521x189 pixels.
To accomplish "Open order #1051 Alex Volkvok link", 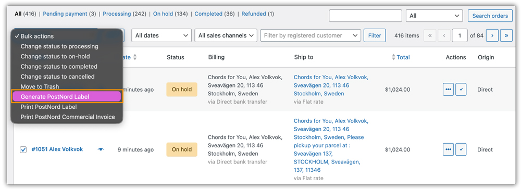I will coord(57,149).
